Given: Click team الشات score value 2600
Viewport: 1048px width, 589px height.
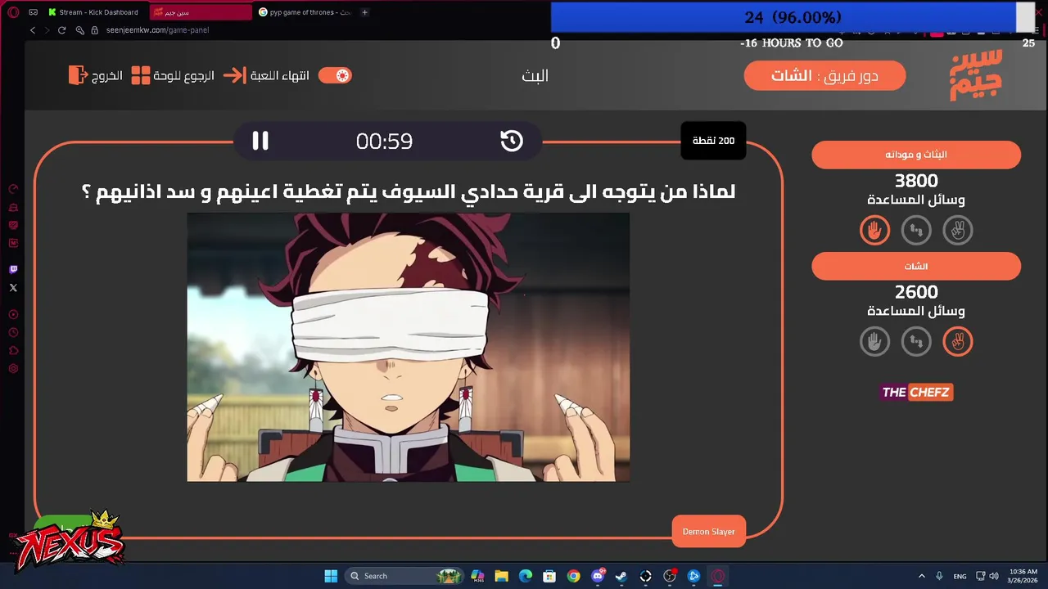Looking at the screenshot, I should (916, 292).
